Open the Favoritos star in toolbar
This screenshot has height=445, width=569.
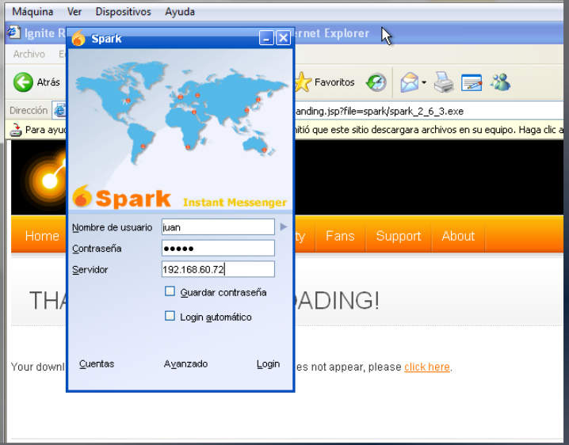coord(303,82)
